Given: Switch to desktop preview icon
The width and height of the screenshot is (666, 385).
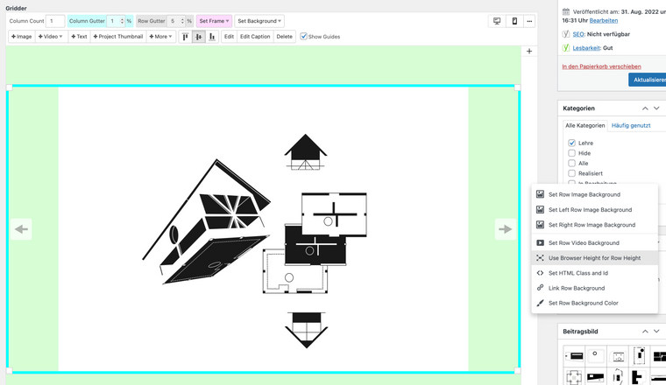Looking at the screenshot, I should (498, 21).
